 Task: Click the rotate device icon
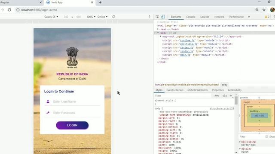pyautogui.click(x=113, y=17)
